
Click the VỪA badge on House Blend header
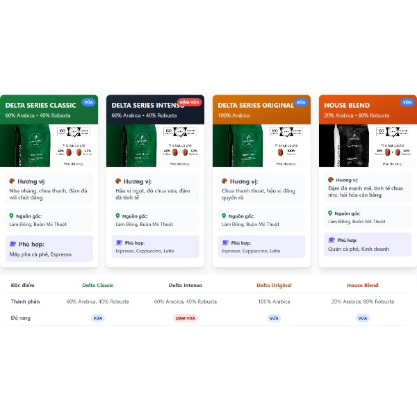pyautogui.click(x=407, y=102)
